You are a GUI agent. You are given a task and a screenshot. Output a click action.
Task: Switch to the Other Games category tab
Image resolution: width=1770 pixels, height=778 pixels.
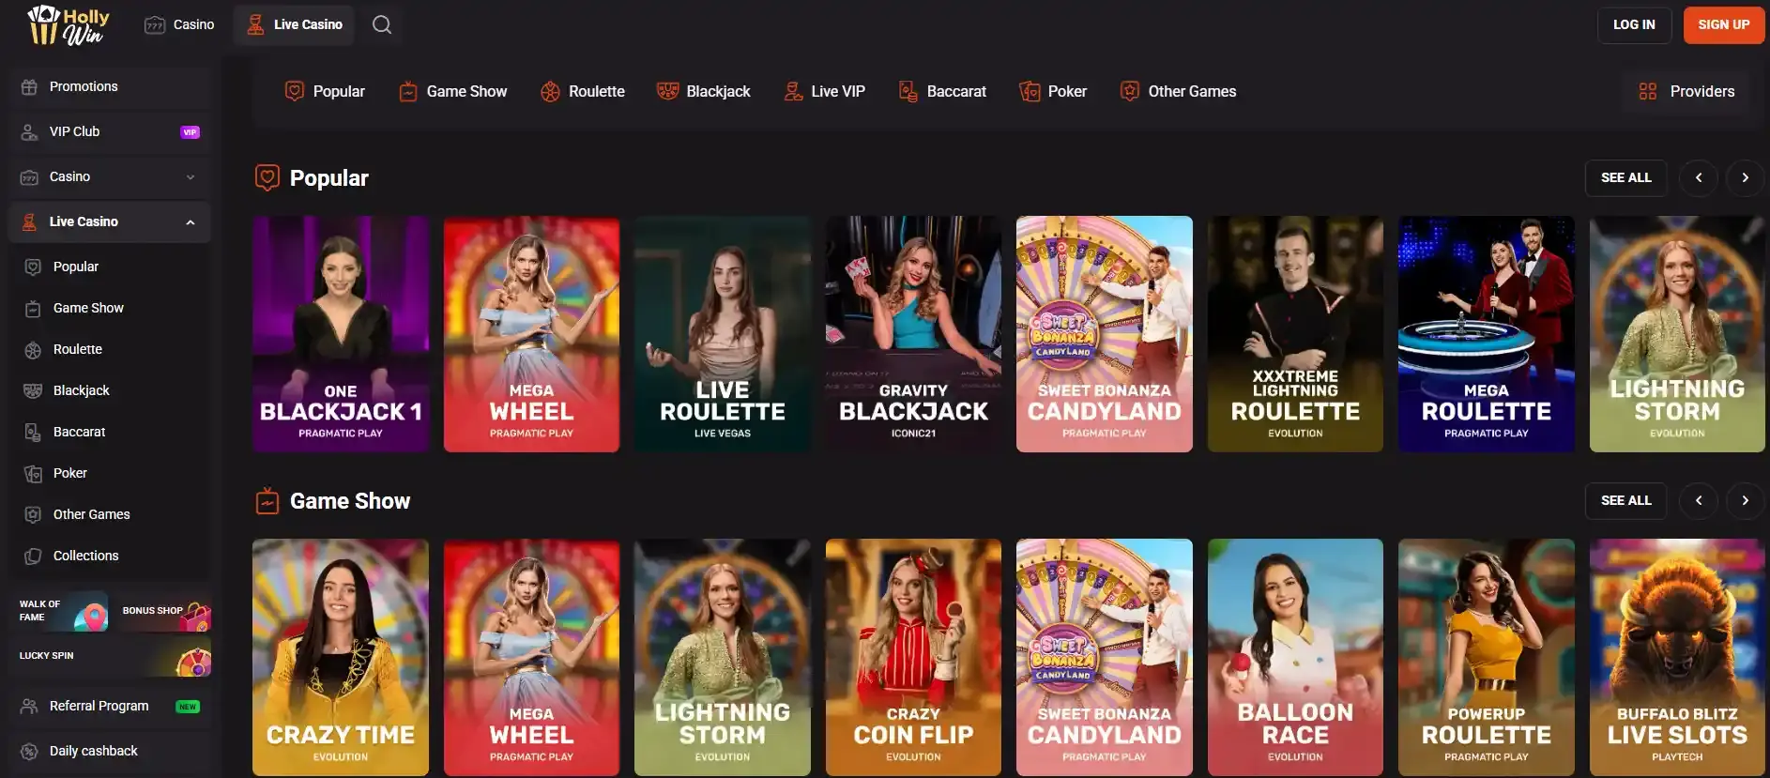click(x=1178, y=91)
